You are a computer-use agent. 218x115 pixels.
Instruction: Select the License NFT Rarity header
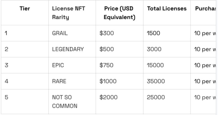pos(69,13)
